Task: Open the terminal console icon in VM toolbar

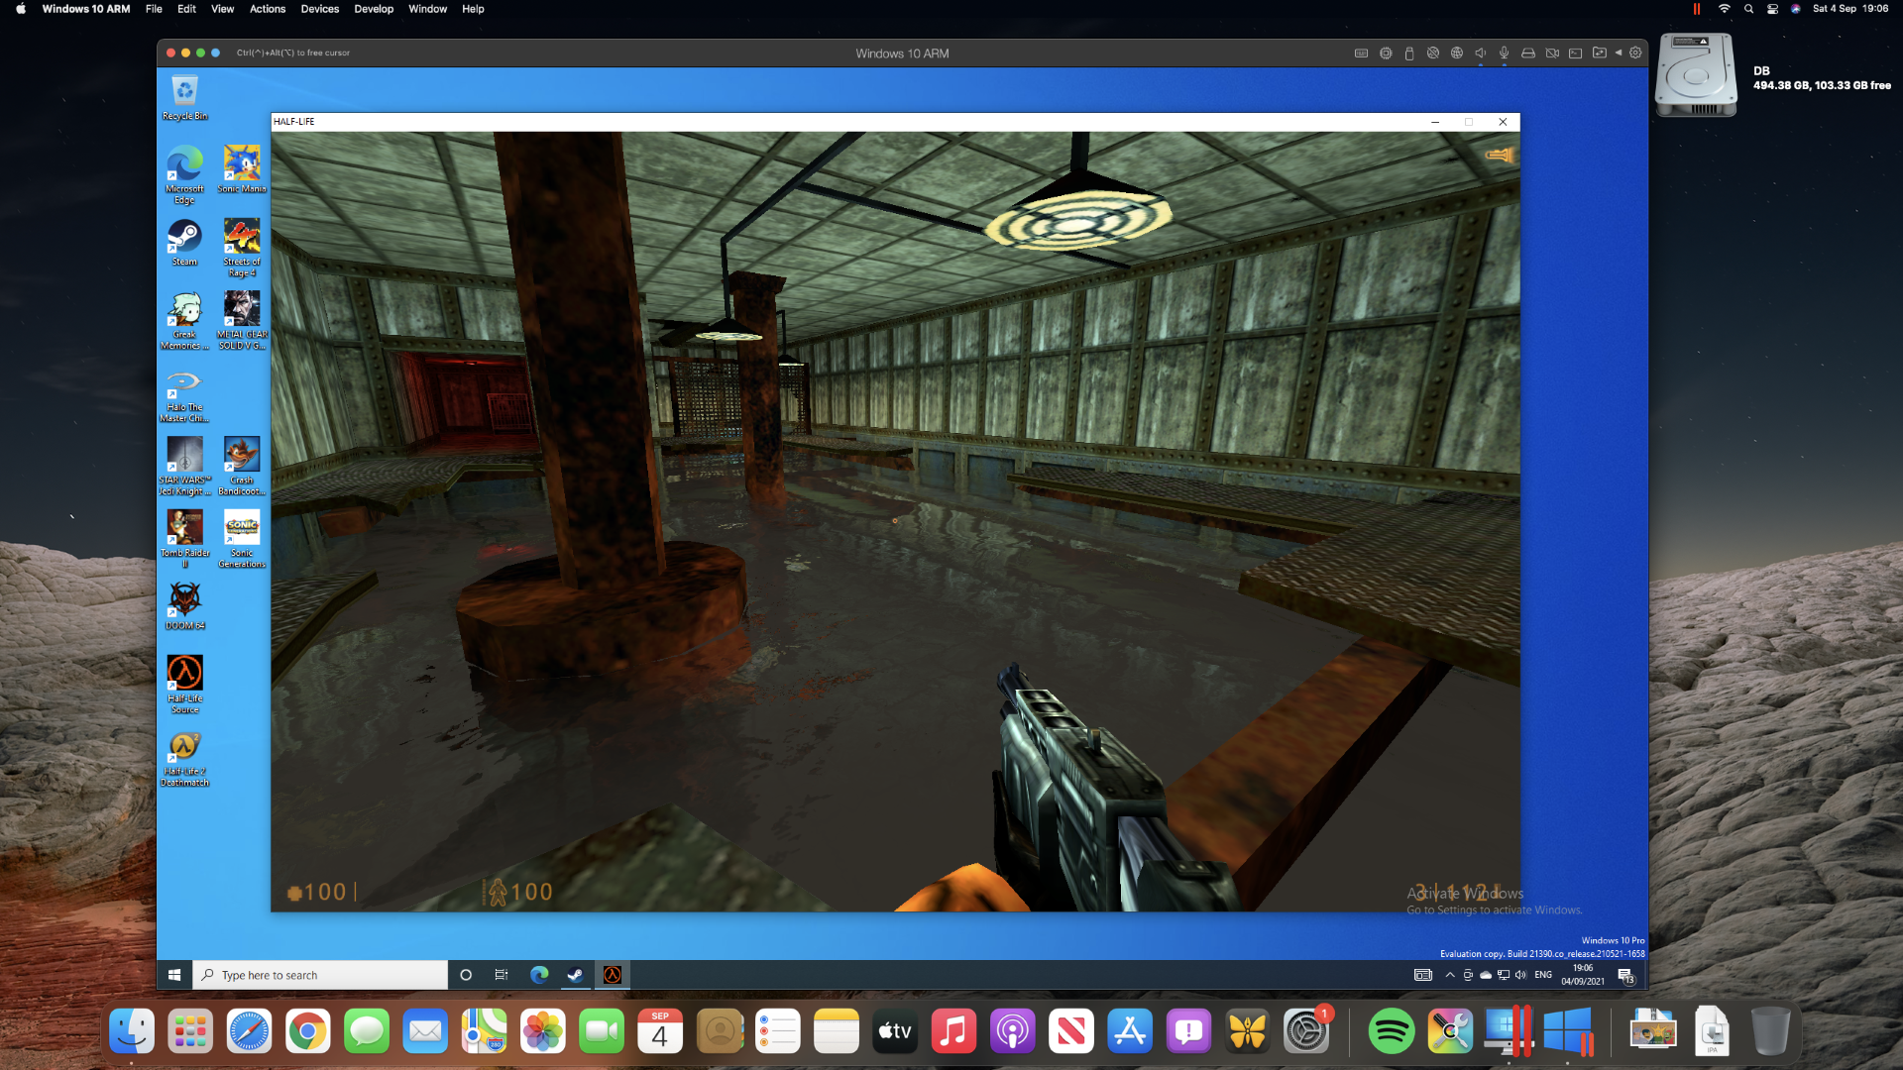Action: (1575, 53)
